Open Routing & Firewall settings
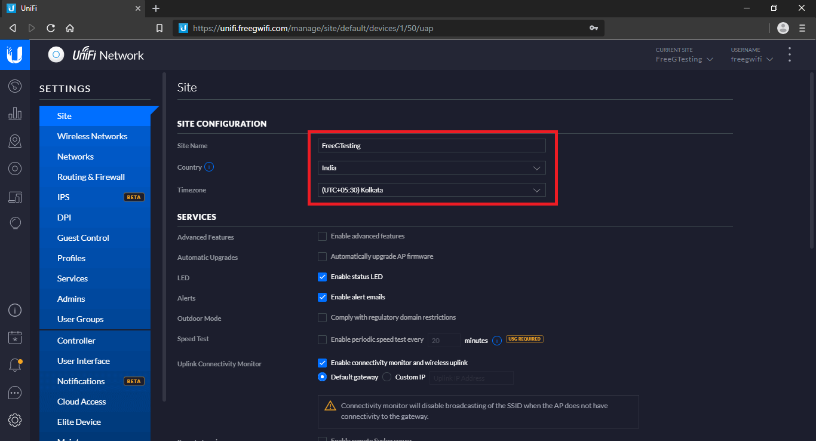 tap(95, 177)
